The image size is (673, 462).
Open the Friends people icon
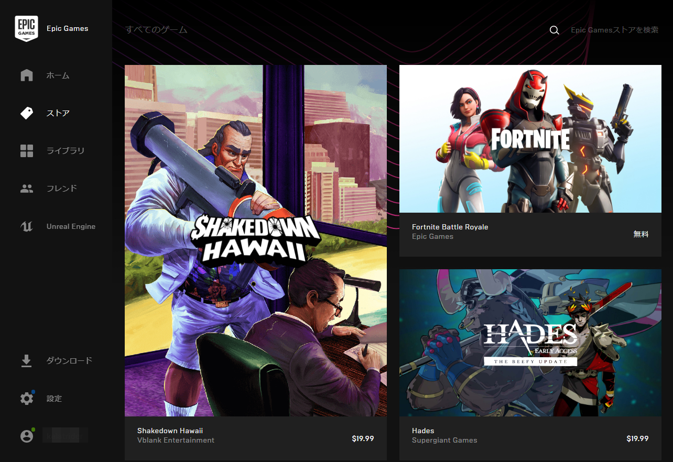pos(27,189)
